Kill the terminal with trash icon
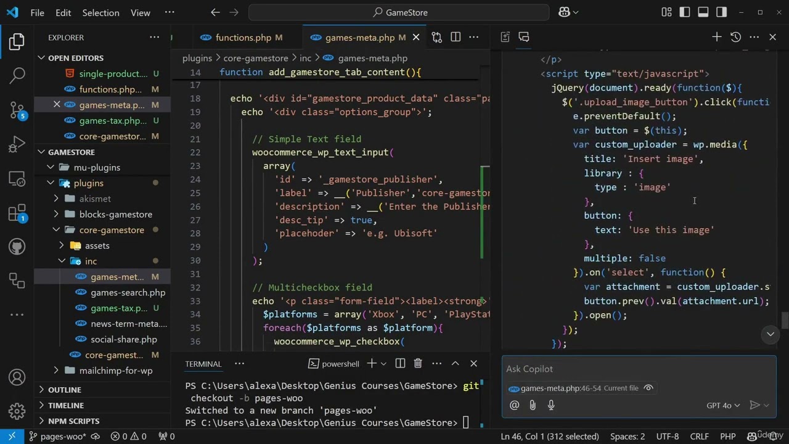Image resolution: width=789 pixels, height=444 pixels. point(418,364)
